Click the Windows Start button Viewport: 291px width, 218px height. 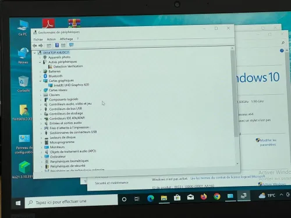click(x=18, y=203)
